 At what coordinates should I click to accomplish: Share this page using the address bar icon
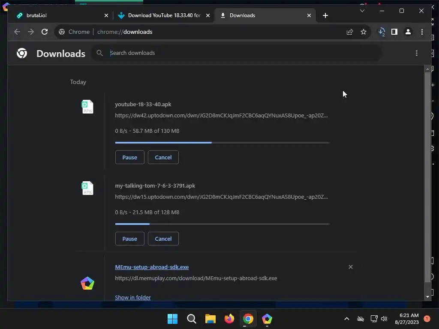coord(350,32)
